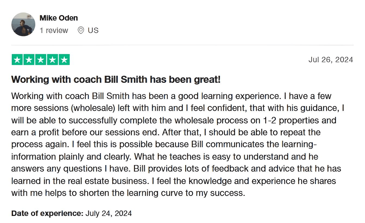Screen dimensions: 365x223
Task: Click the "1 review" count text
Action: 54,30
